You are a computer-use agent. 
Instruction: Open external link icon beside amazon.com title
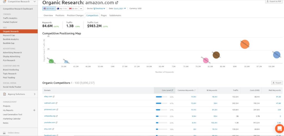pyautogui.click(x=117, y=3)
